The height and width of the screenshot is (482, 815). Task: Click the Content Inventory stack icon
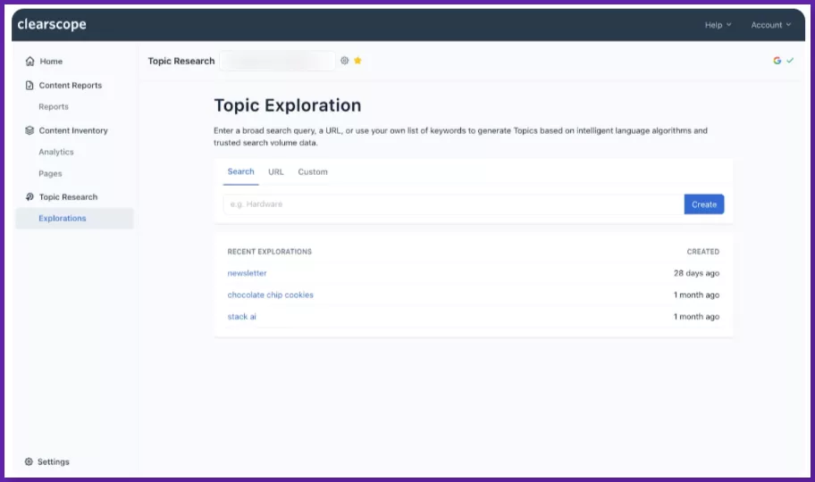click(29, 130)
